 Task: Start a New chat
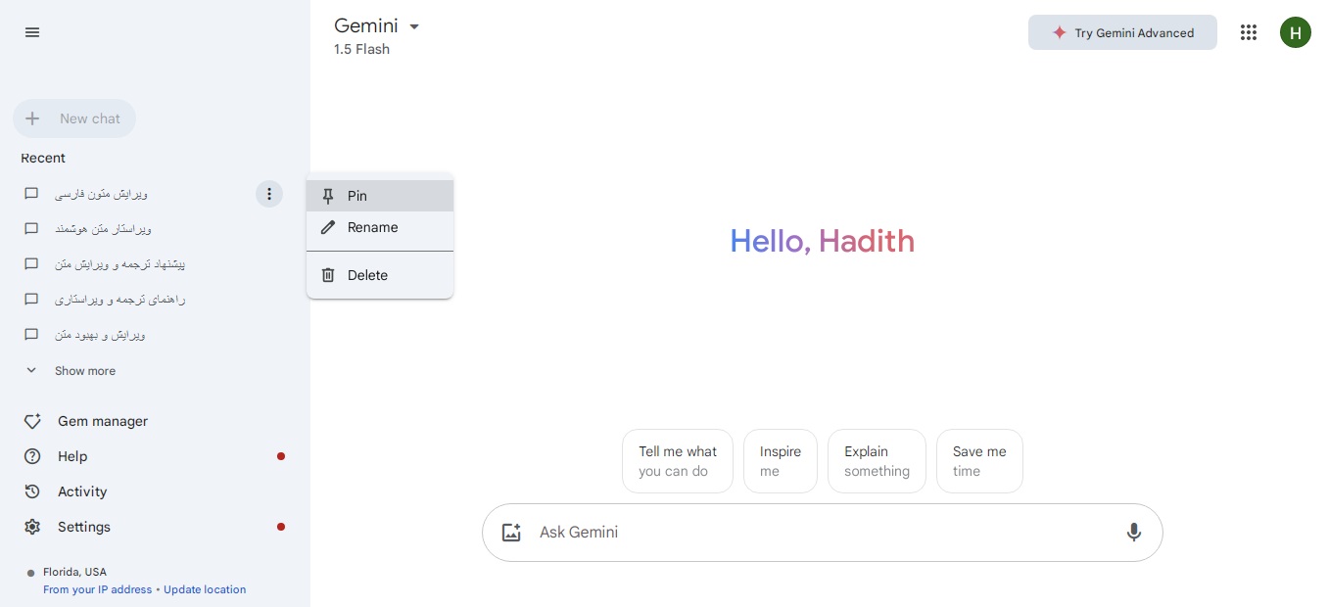point(74,118)
